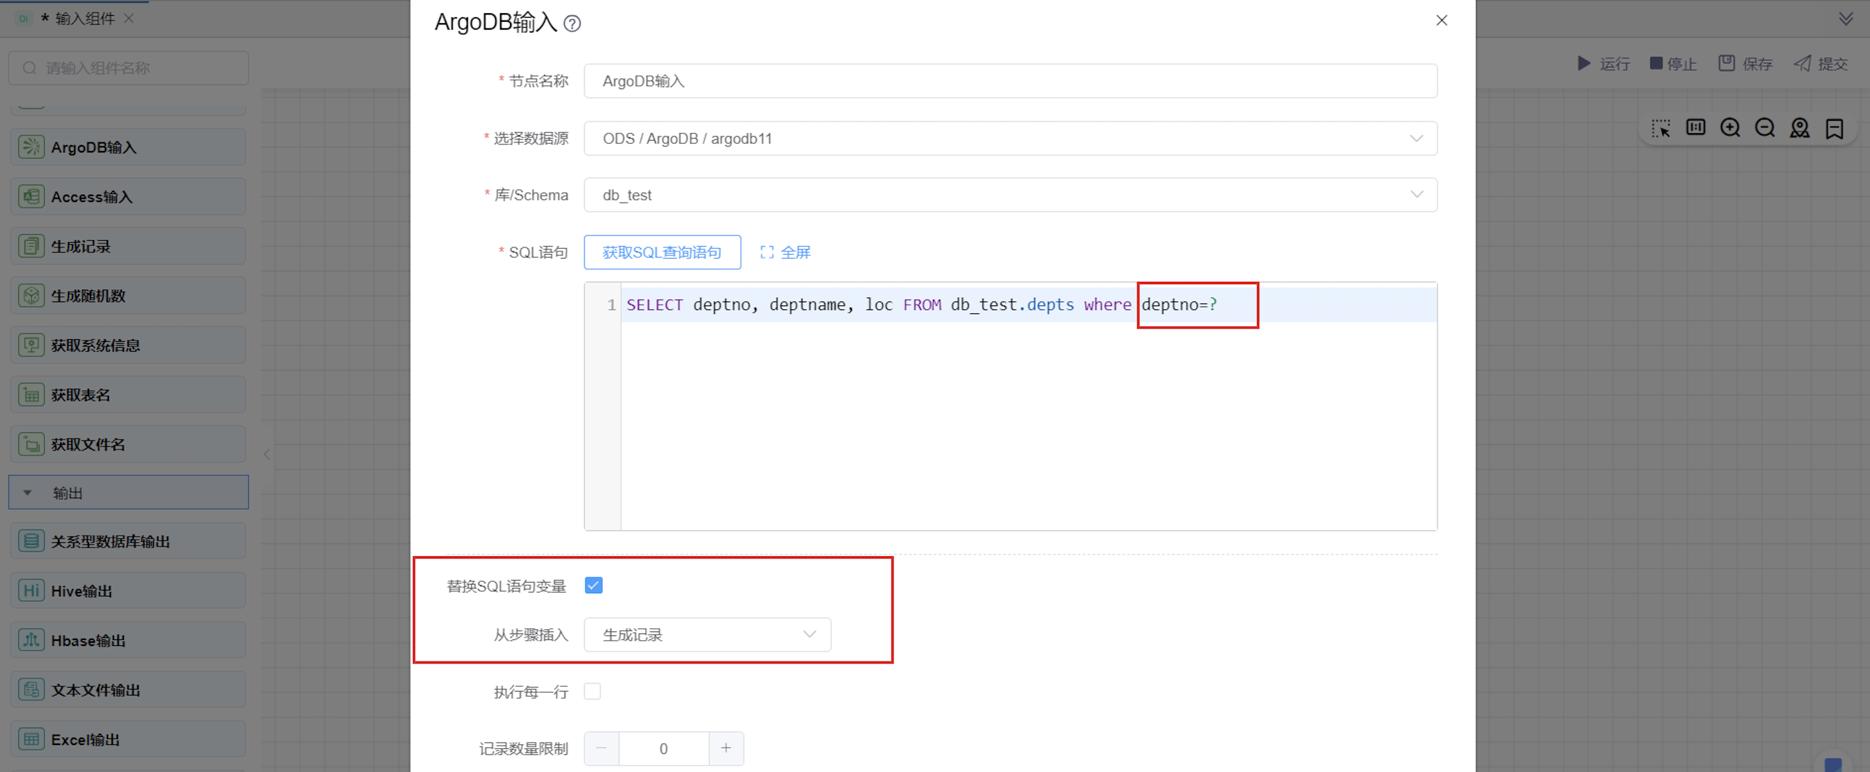Click the Excel输出 component icon
Viewport: 1870px width, 772px height.
[31, 738]
